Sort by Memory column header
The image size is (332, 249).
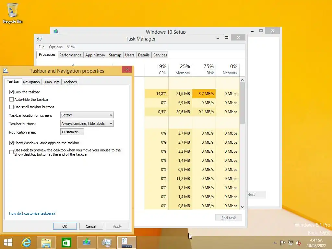tap(180, 70)
